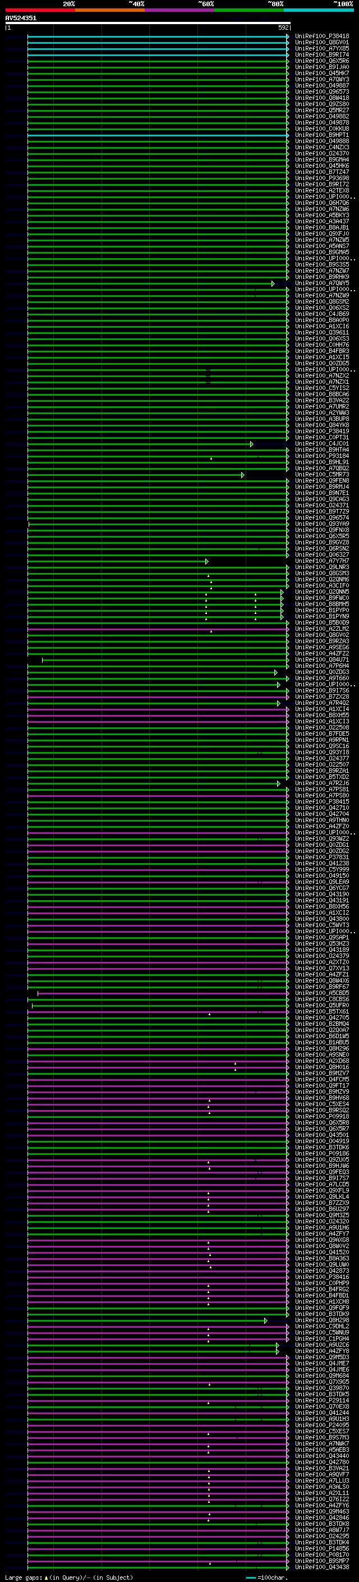Click the query end position 592
359x1582 pixels.
[283, 27]
